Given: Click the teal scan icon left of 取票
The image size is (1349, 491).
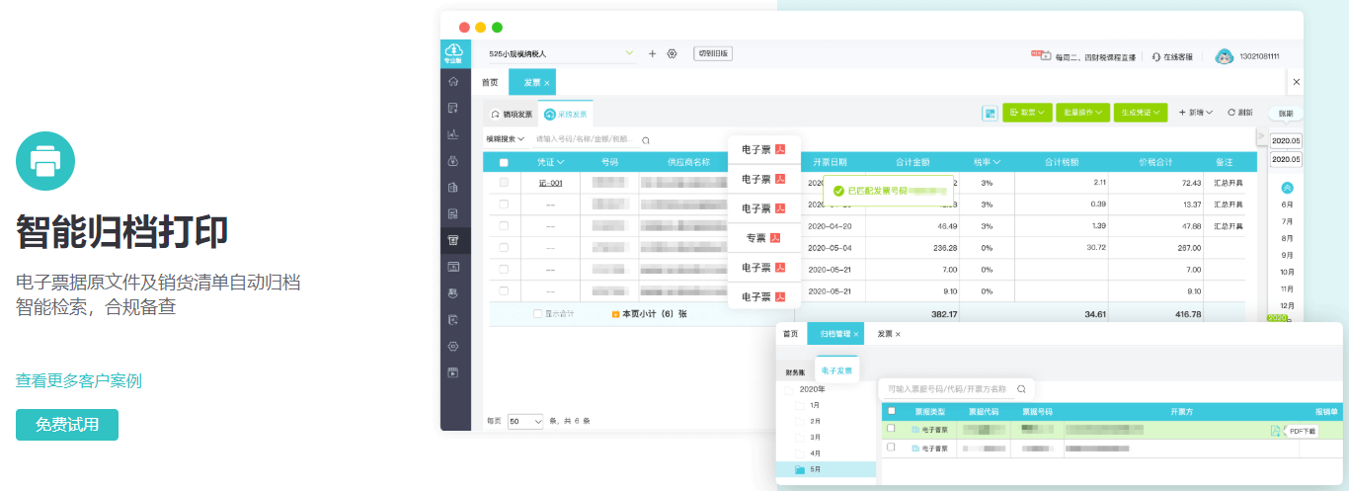Looking at the screenshot, I should tap(990, 113).
